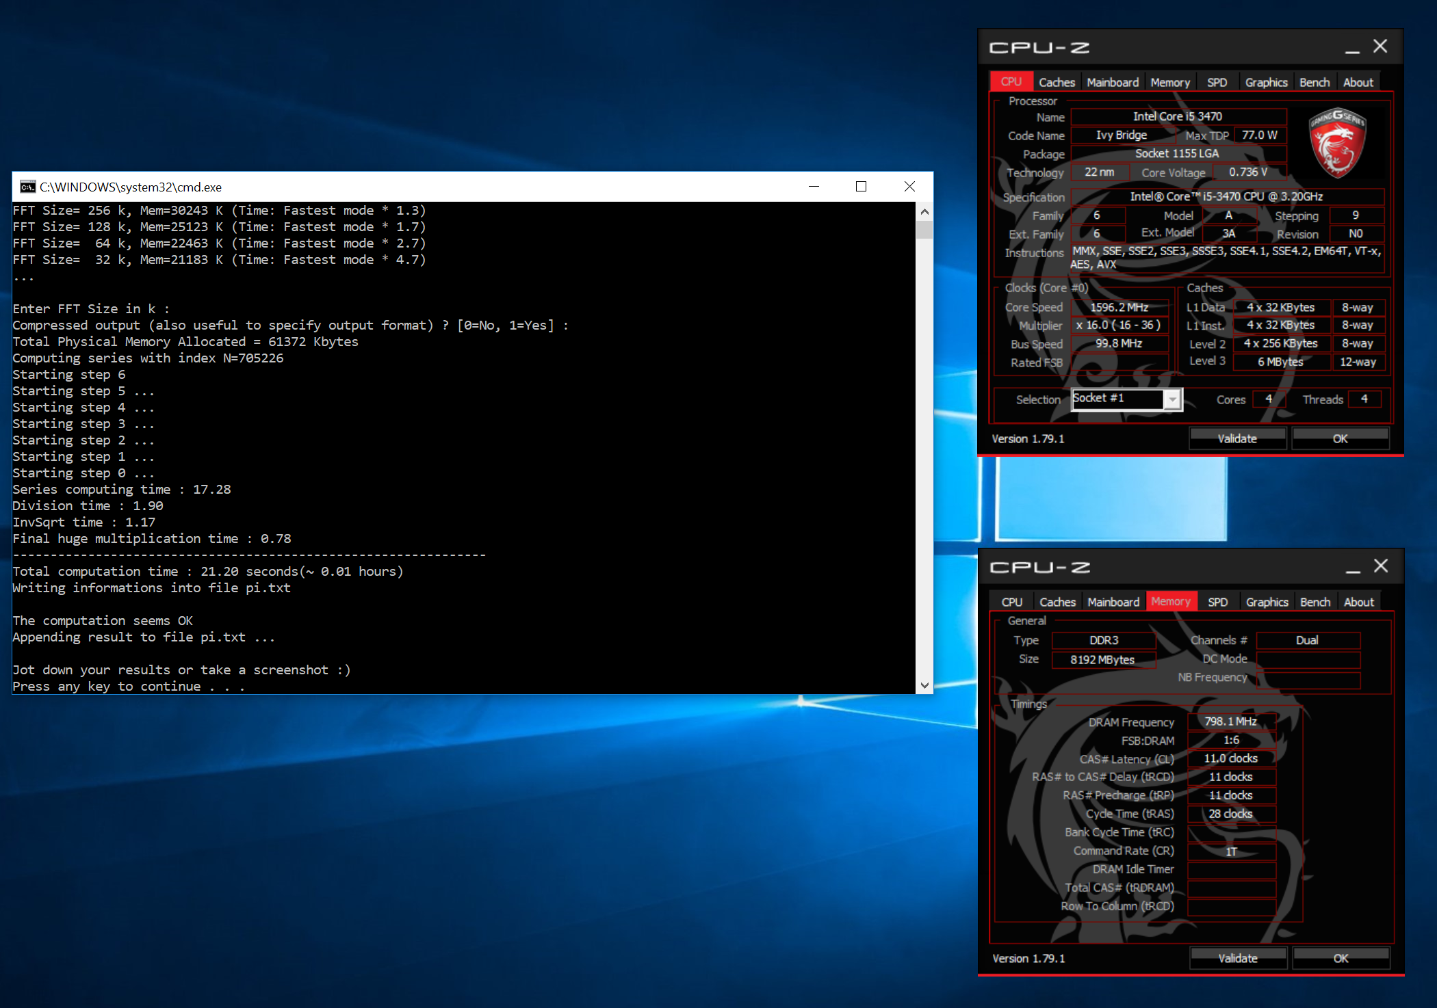
Task: Open Caches tab in lower CPU-Z window
Action: pyautogui.click(x=1057, y=602)
